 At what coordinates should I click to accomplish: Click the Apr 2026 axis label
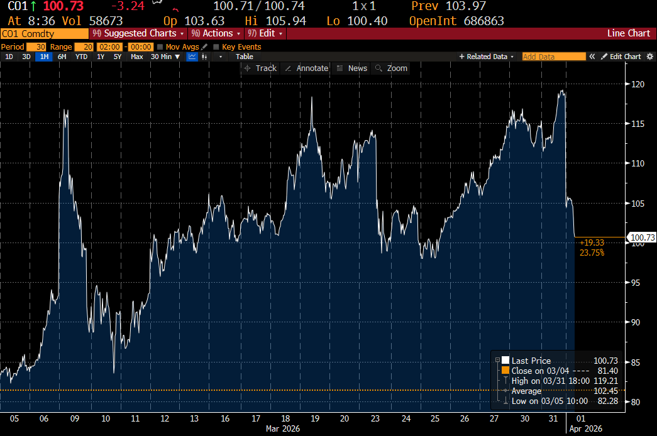coord(585,428)
